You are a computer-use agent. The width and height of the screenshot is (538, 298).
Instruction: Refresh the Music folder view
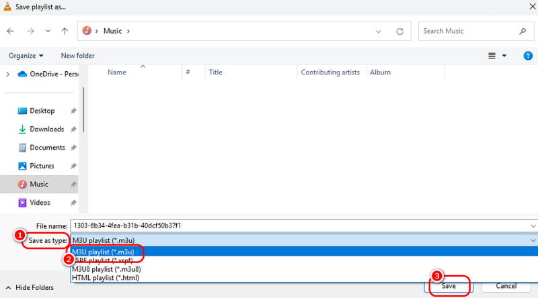399,31
